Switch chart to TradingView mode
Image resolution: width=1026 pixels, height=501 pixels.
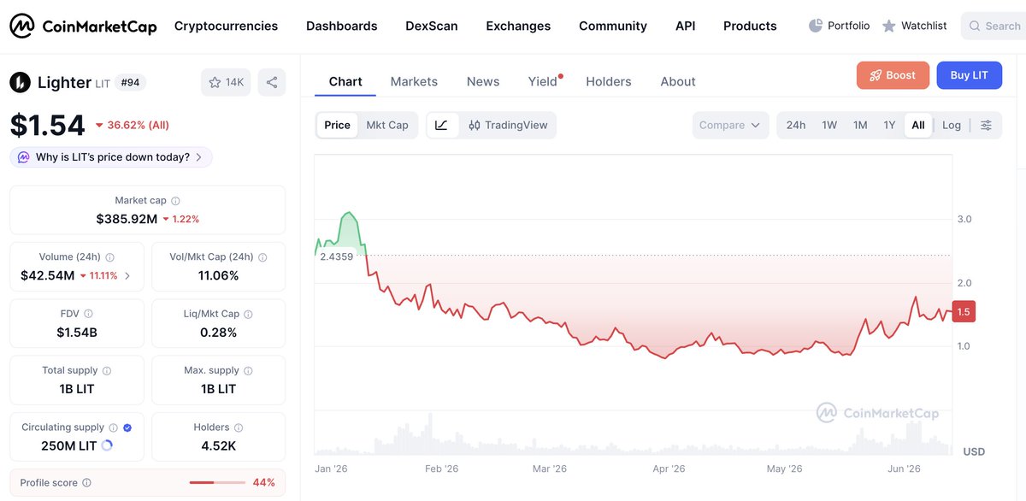tap(508, 125)
